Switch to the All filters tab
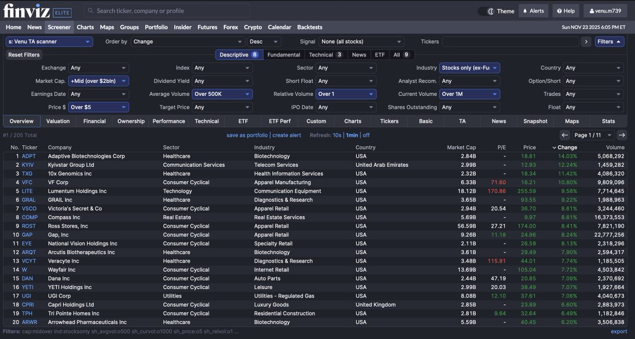635x339 pixels. 402,54
